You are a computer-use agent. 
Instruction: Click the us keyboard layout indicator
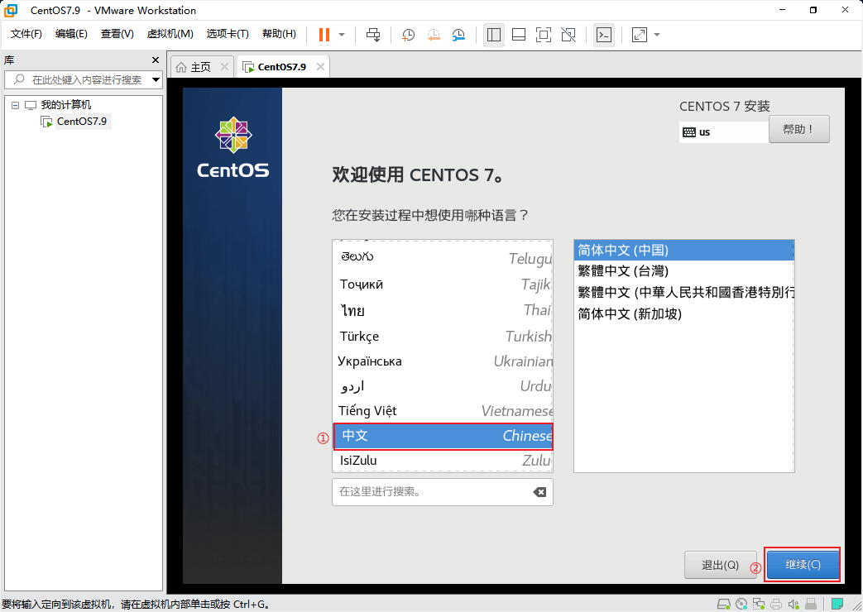[x=723, y=132]
